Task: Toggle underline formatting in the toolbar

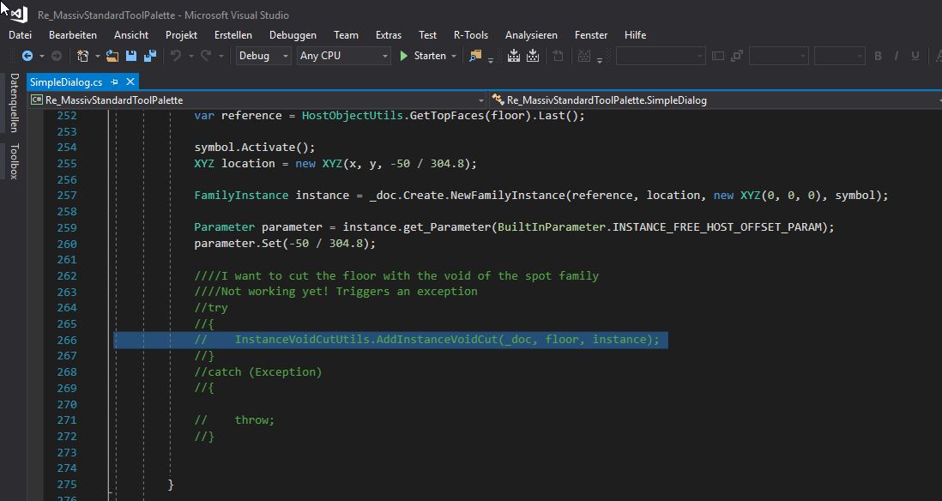Action: [915, 56]
